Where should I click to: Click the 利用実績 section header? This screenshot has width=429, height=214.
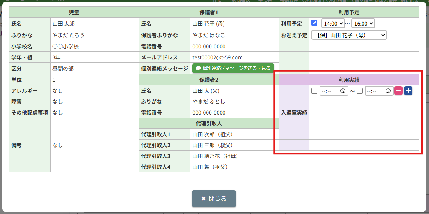pos(349,80)
